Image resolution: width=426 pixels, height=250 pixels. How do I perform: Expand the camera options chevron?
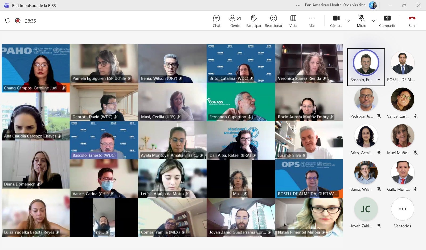348,21
